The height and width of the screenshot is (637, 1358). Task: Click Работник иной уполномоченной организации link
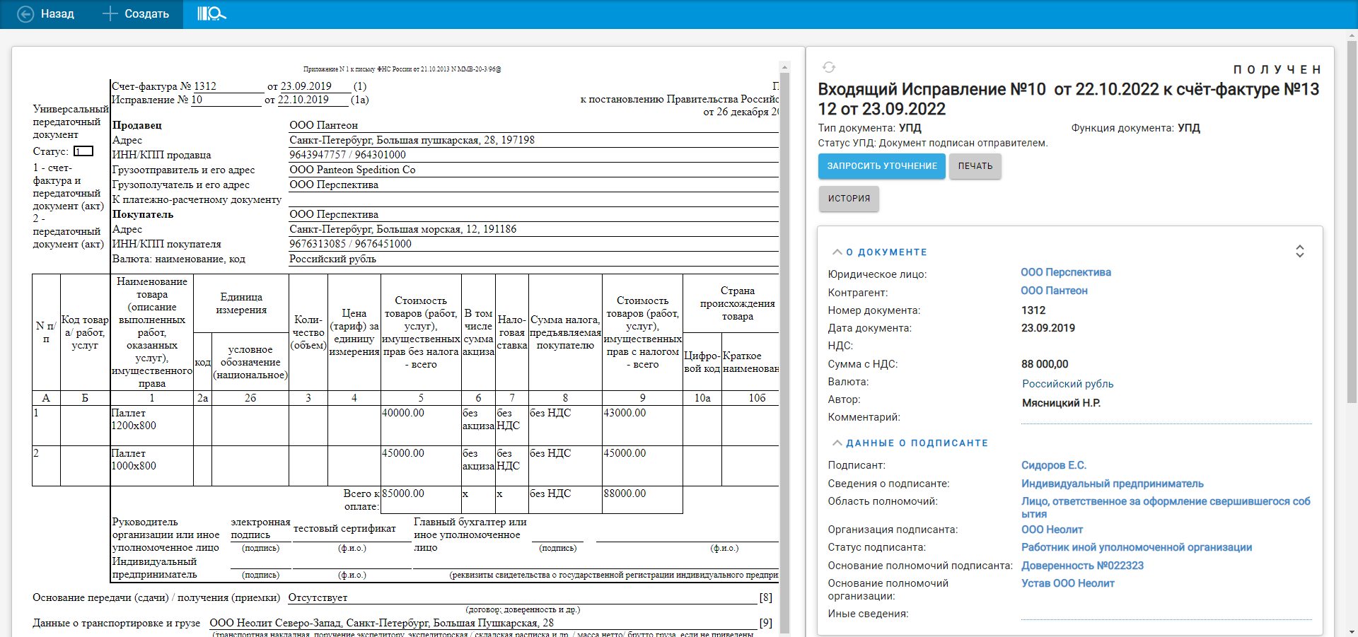coord(1136,547)
